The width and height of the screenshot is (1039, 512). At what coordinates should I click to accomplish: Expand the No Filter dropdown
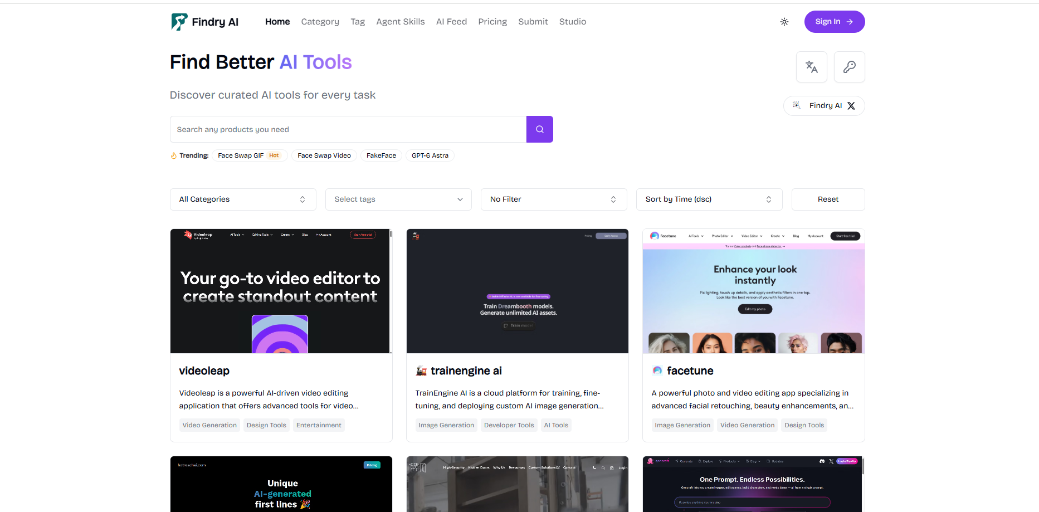click(x=554, y=199)
